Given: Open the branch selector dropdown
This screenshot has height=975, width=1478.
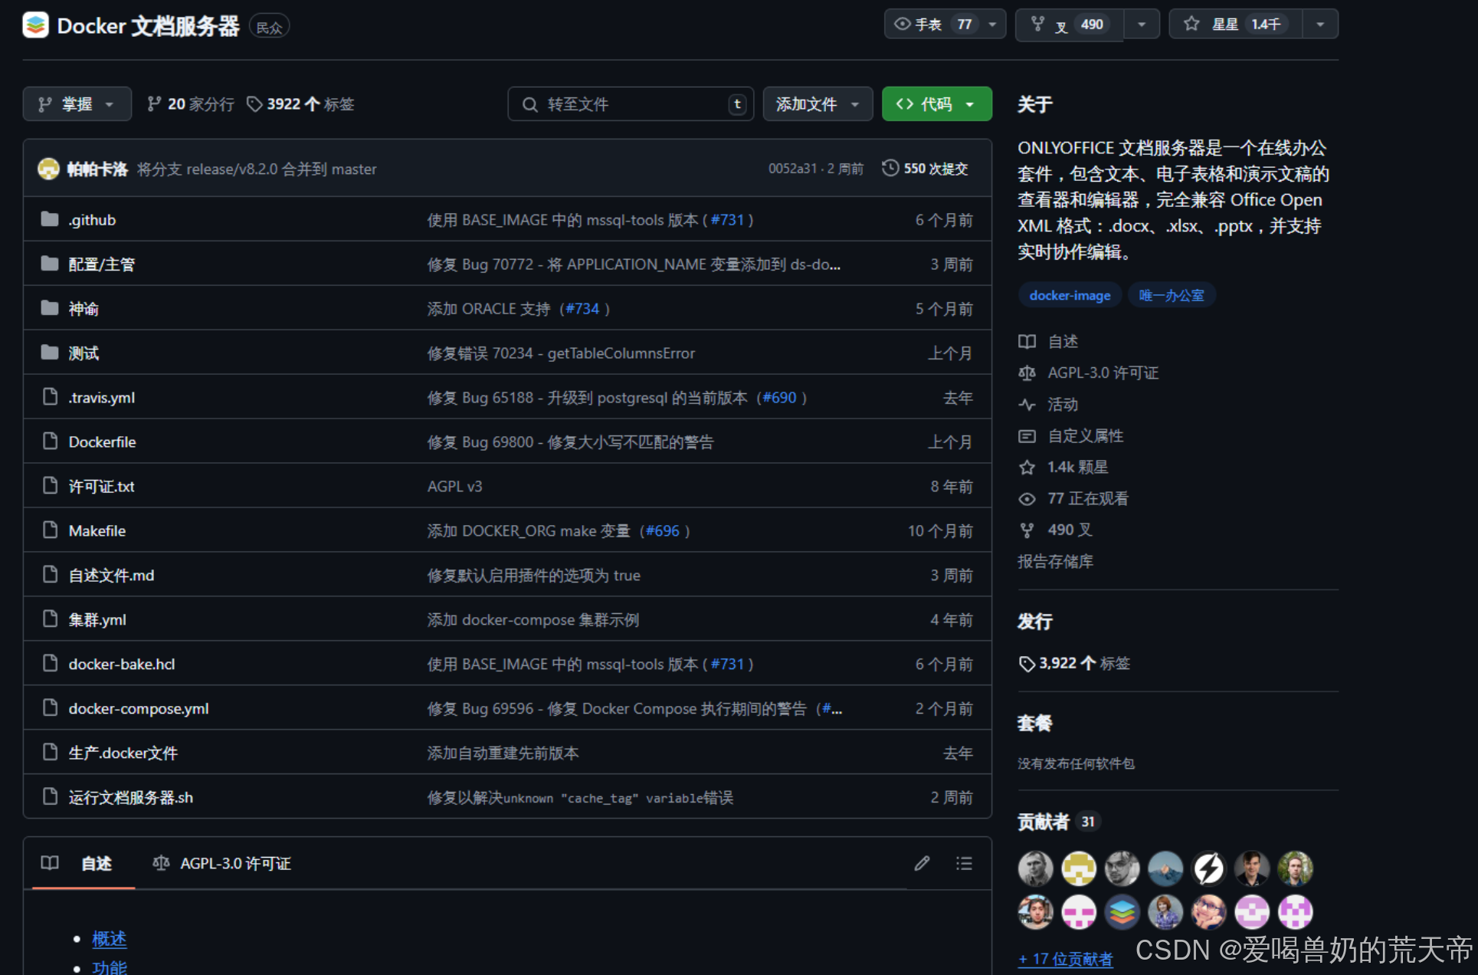Looking at the screenshot, I should [77, 104].
